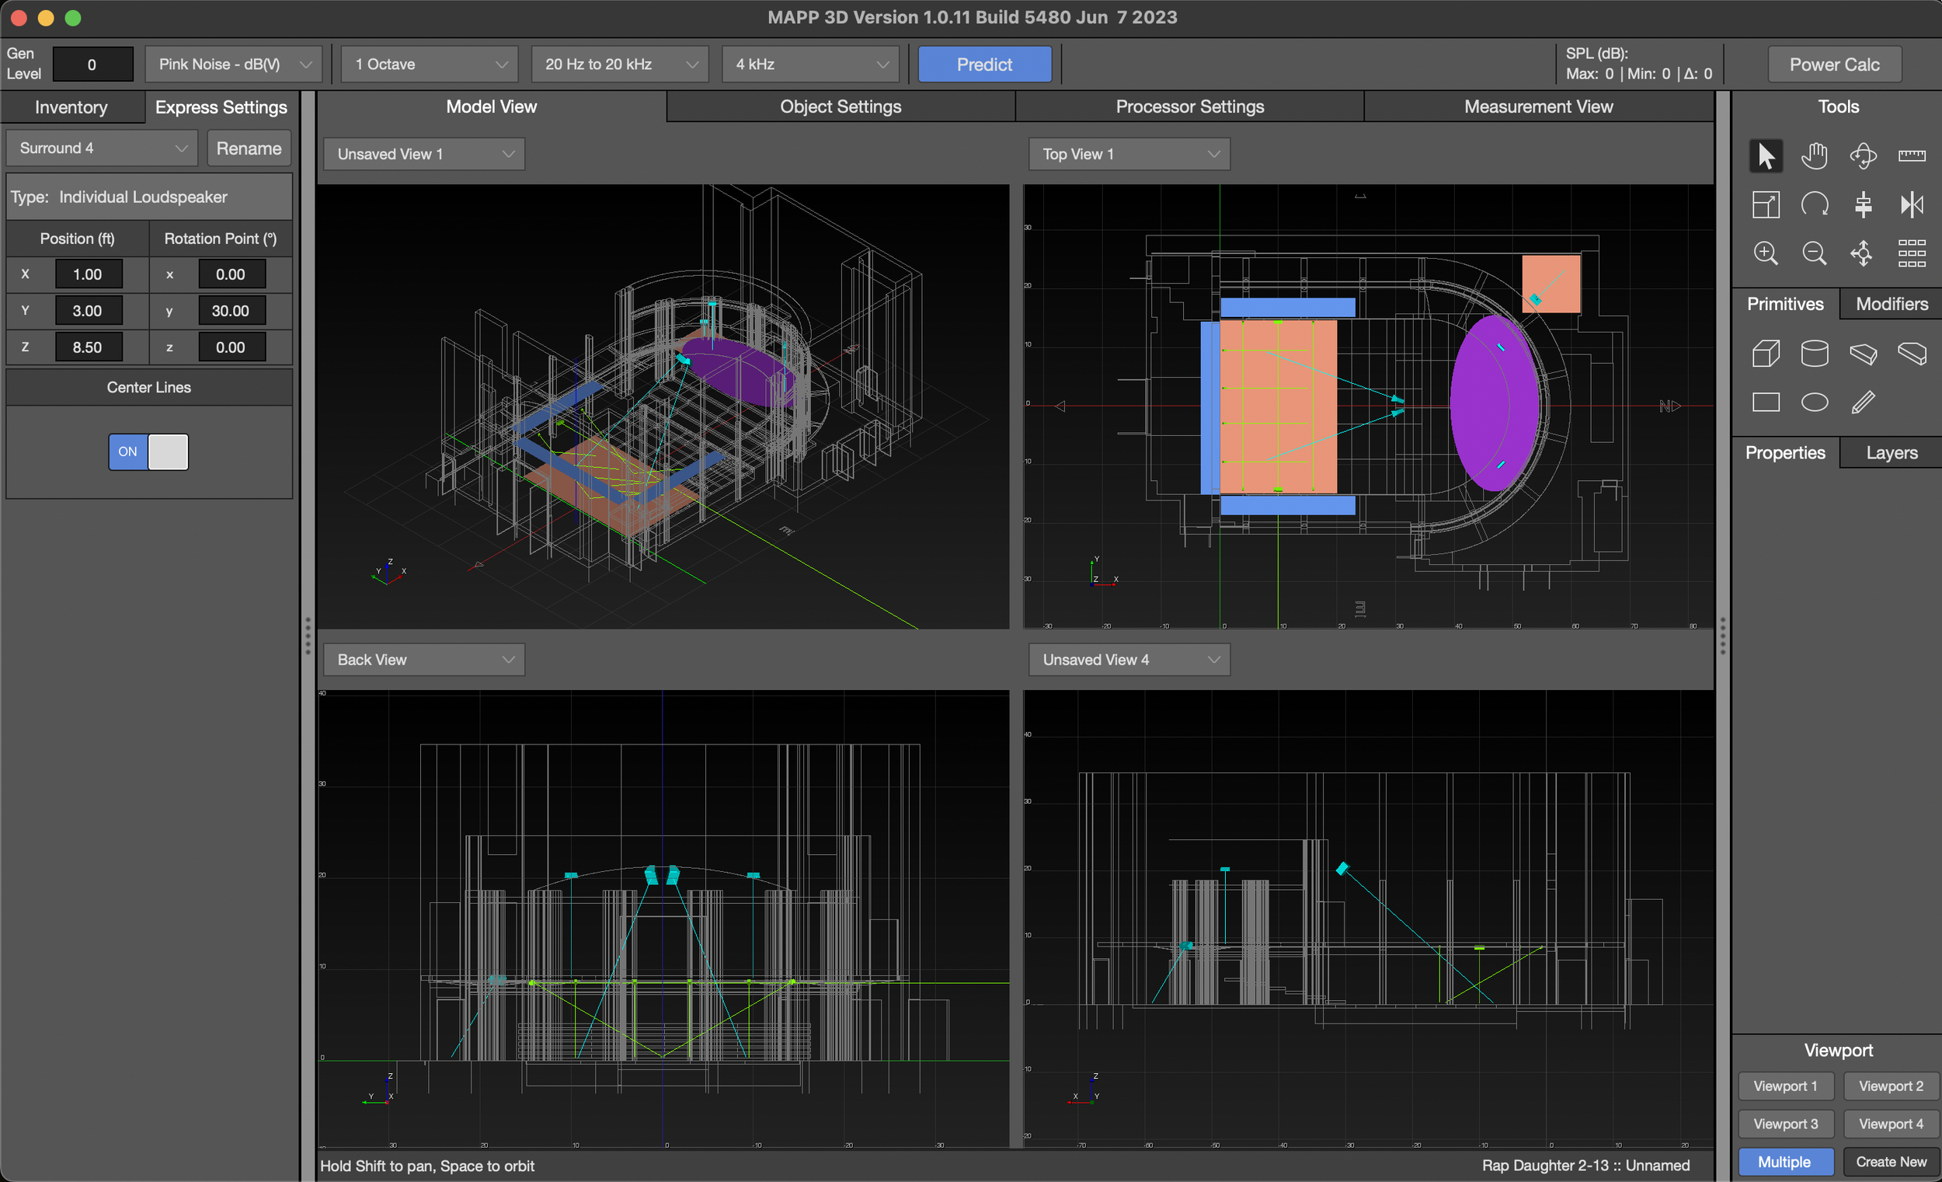Switch to Multiple viewport mode

pyautogui.click(x=1784, y=1162)
